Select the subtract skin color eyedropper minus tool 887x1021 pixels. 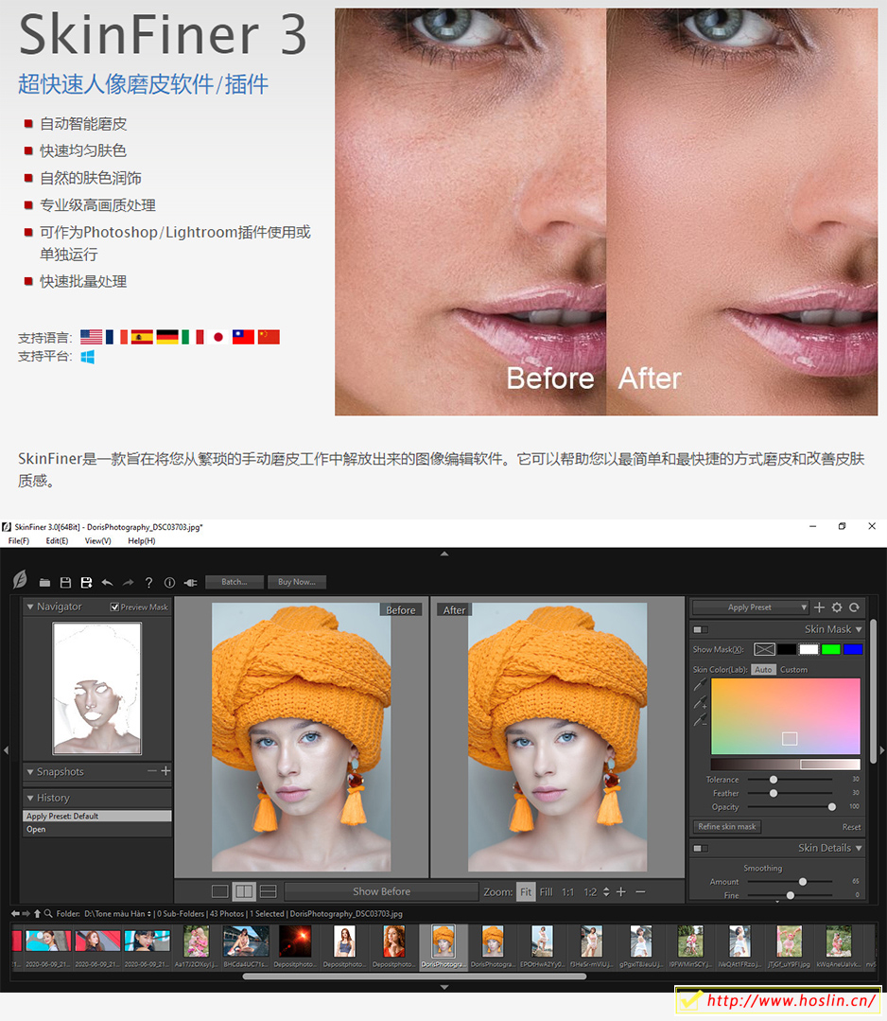tap(700, 719)
